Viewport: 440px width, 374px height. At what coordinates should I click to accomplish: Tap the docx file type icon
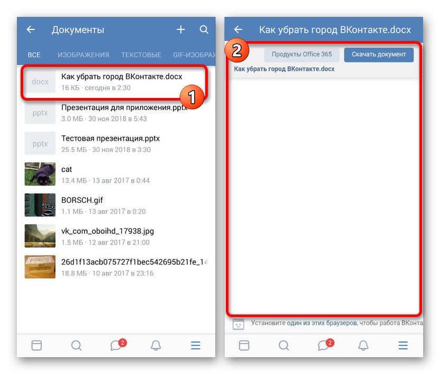pyautogui.click(x=40, y=82)
